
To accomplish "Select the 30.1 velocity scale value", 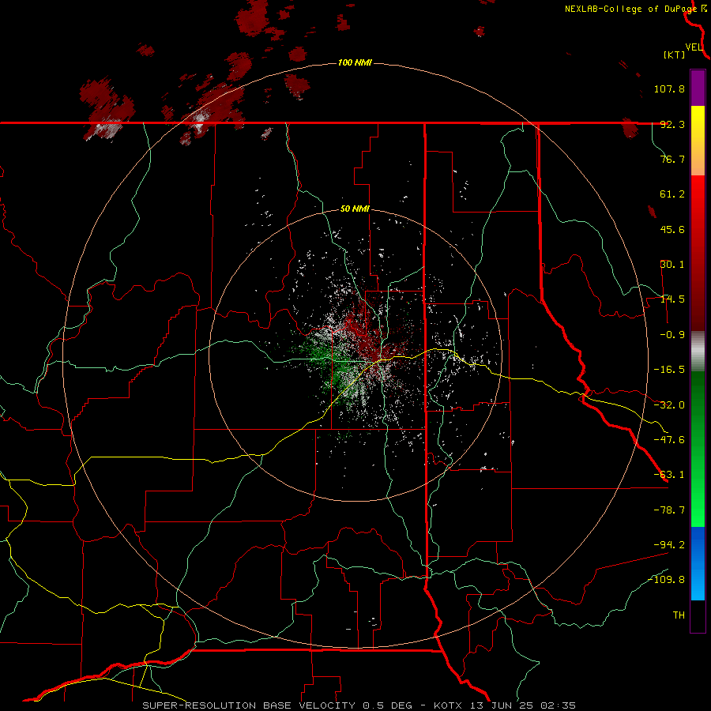I will (672, 265).
